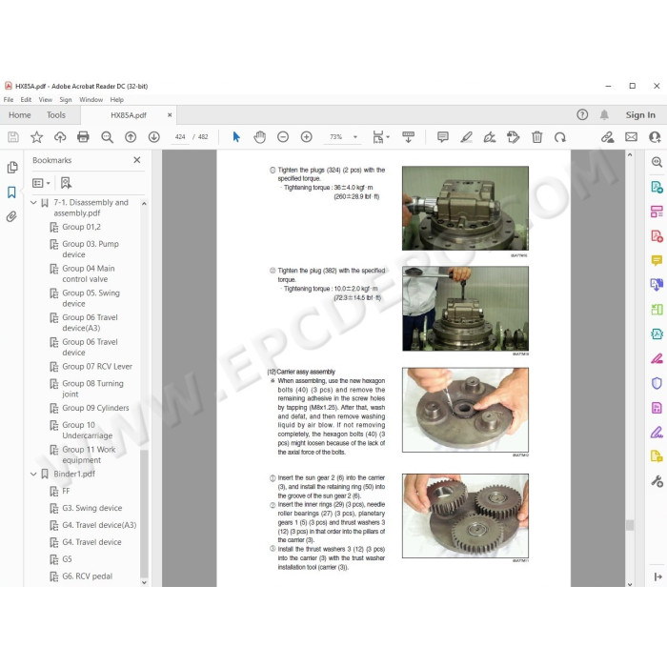The image size is (667, 667).
Task: Expand the right tools pane arrow
Action: [658, 576]
